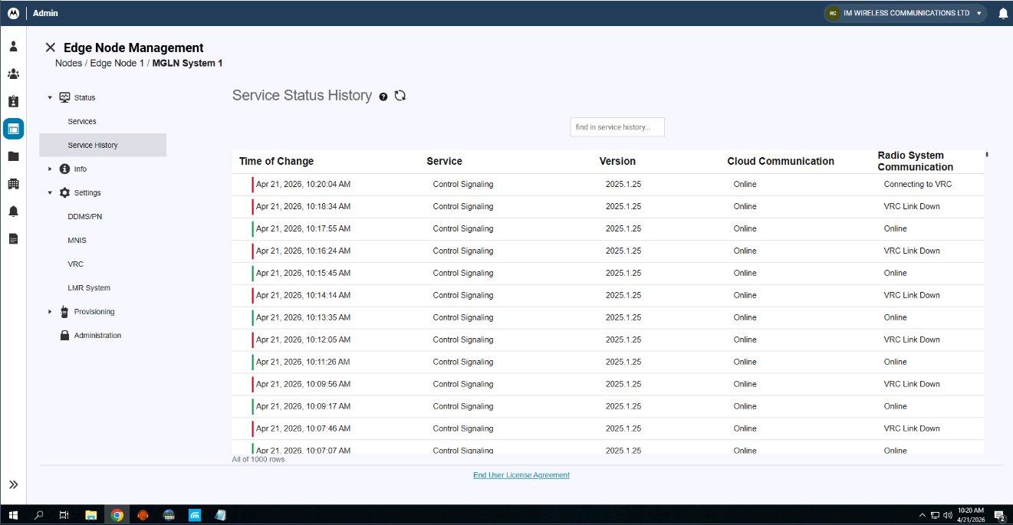The height and width of the screenshot is (525, 1013).
Task: Click the Provisioning radio icon
Action: click(64, 311)
